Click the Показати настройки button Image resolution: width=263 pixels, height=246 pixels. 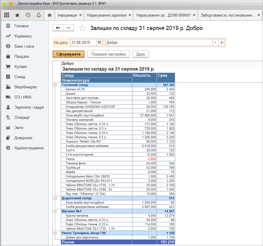(108, 54)
